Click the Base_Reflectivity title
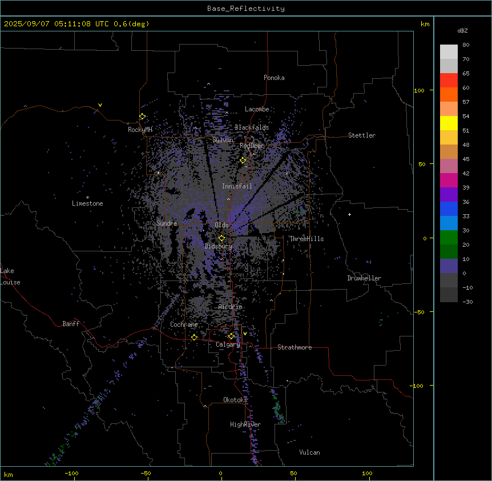 [x=246, y=9]
